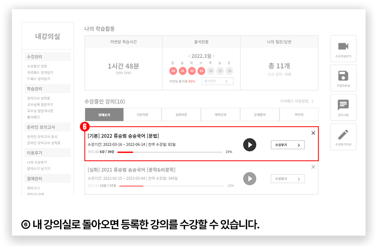
Task: Open 출석체크 in the sidebar
Action: coord(33,117)
